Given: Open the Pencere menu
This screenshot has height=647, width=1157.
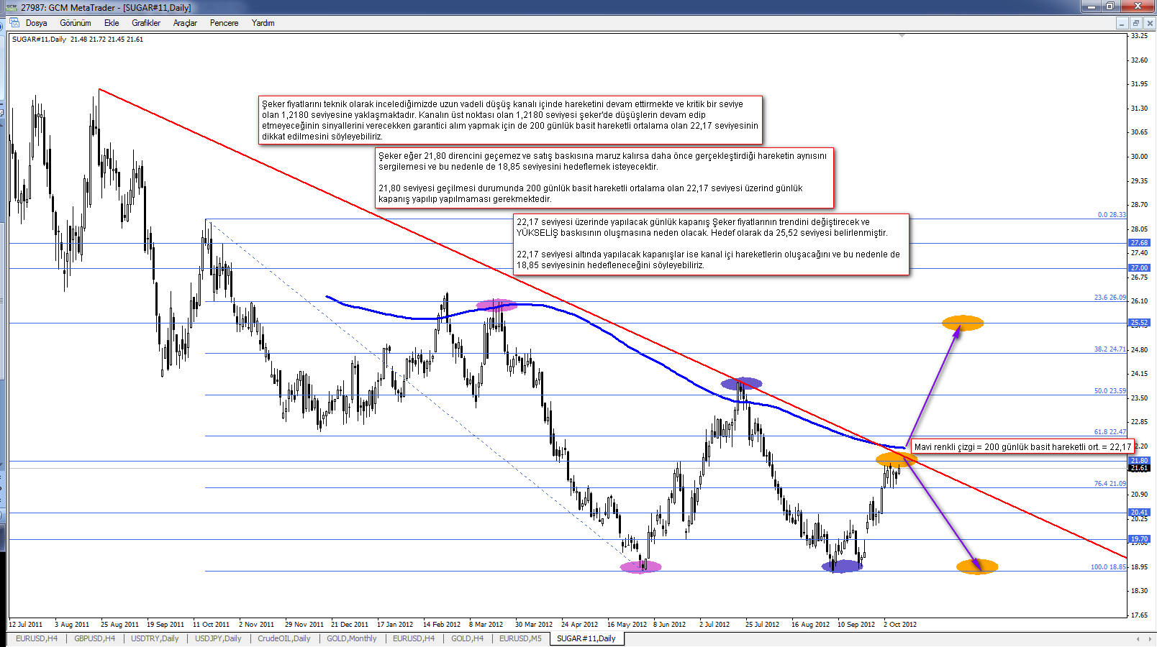Looking at the screenshot, I should pos(224,23).
